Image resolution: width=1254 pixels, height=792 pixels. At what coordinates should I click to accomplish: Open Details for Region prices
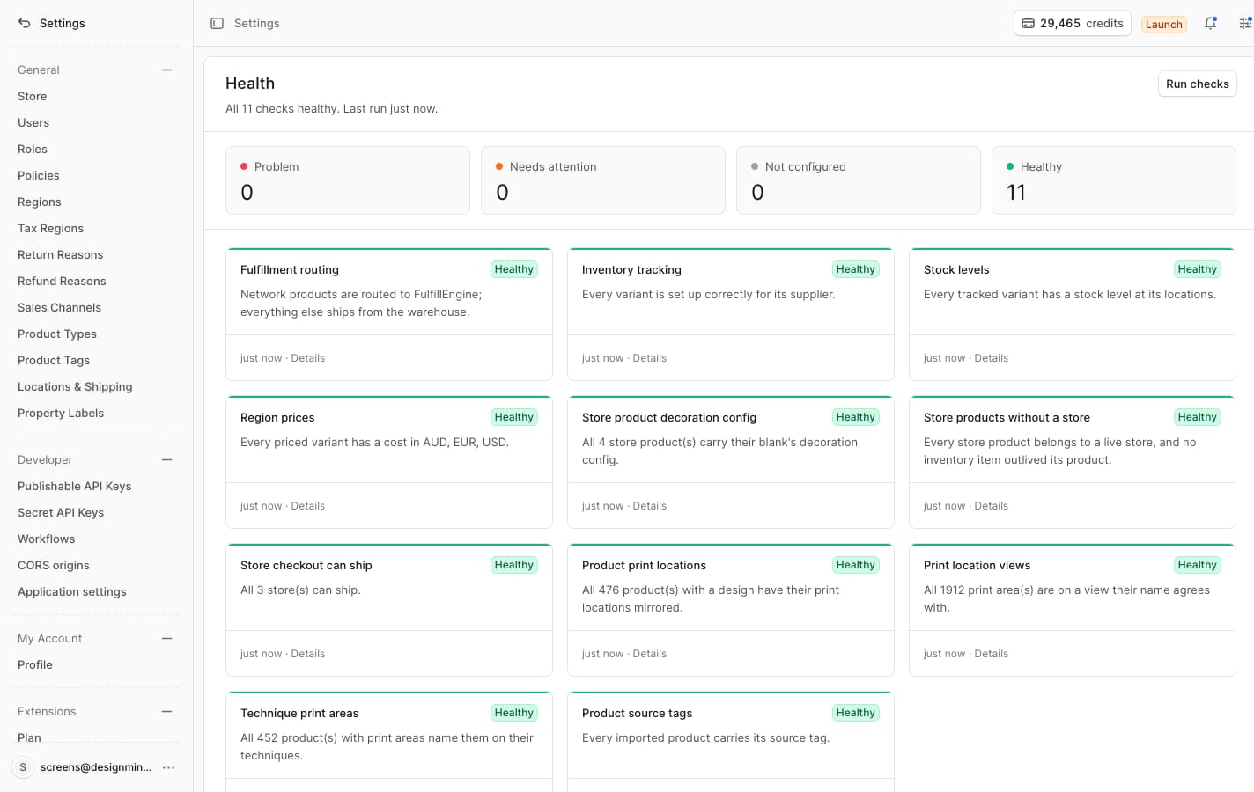click(308, 506)
